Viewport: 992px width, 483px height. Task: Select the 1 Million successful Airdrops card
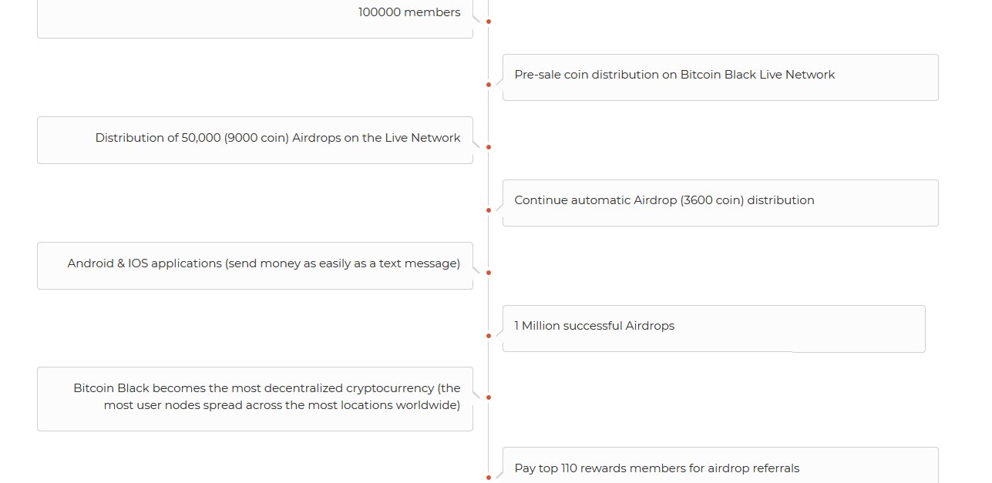click(x=714, y=329)
